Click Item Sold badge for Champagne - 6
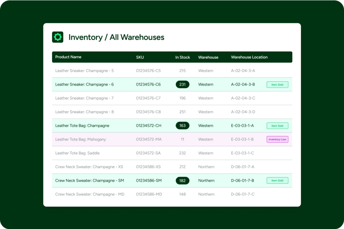The image size is (344, 229). 277,85
